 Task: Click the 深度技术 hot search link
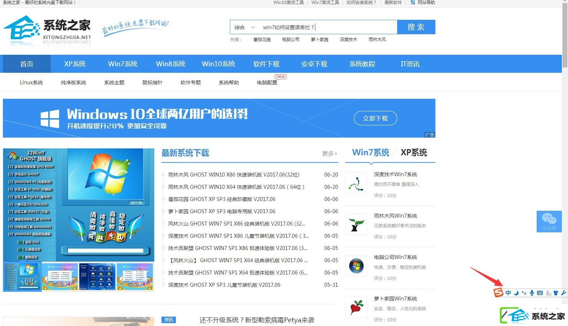349,40
